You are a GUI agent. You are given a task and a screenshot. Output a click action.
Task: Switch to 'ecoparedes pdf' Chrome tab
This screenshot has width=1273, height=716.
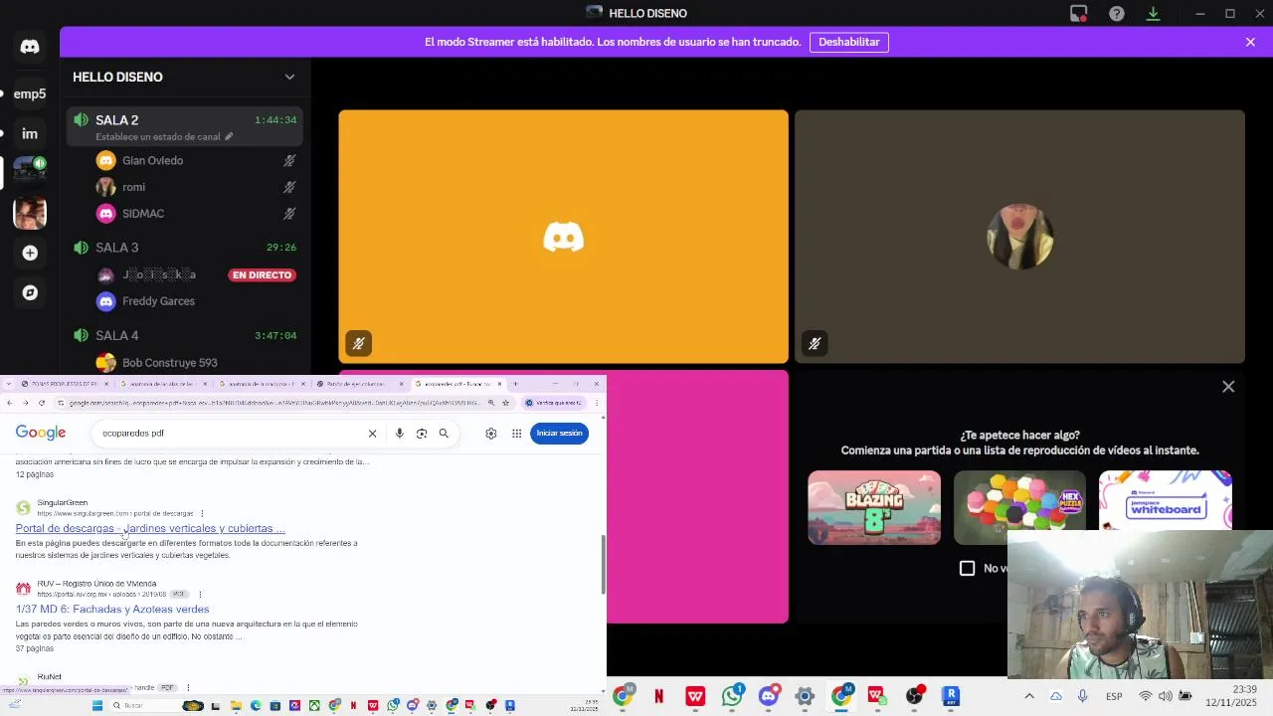pyautogui.click(x=457, y=384)
